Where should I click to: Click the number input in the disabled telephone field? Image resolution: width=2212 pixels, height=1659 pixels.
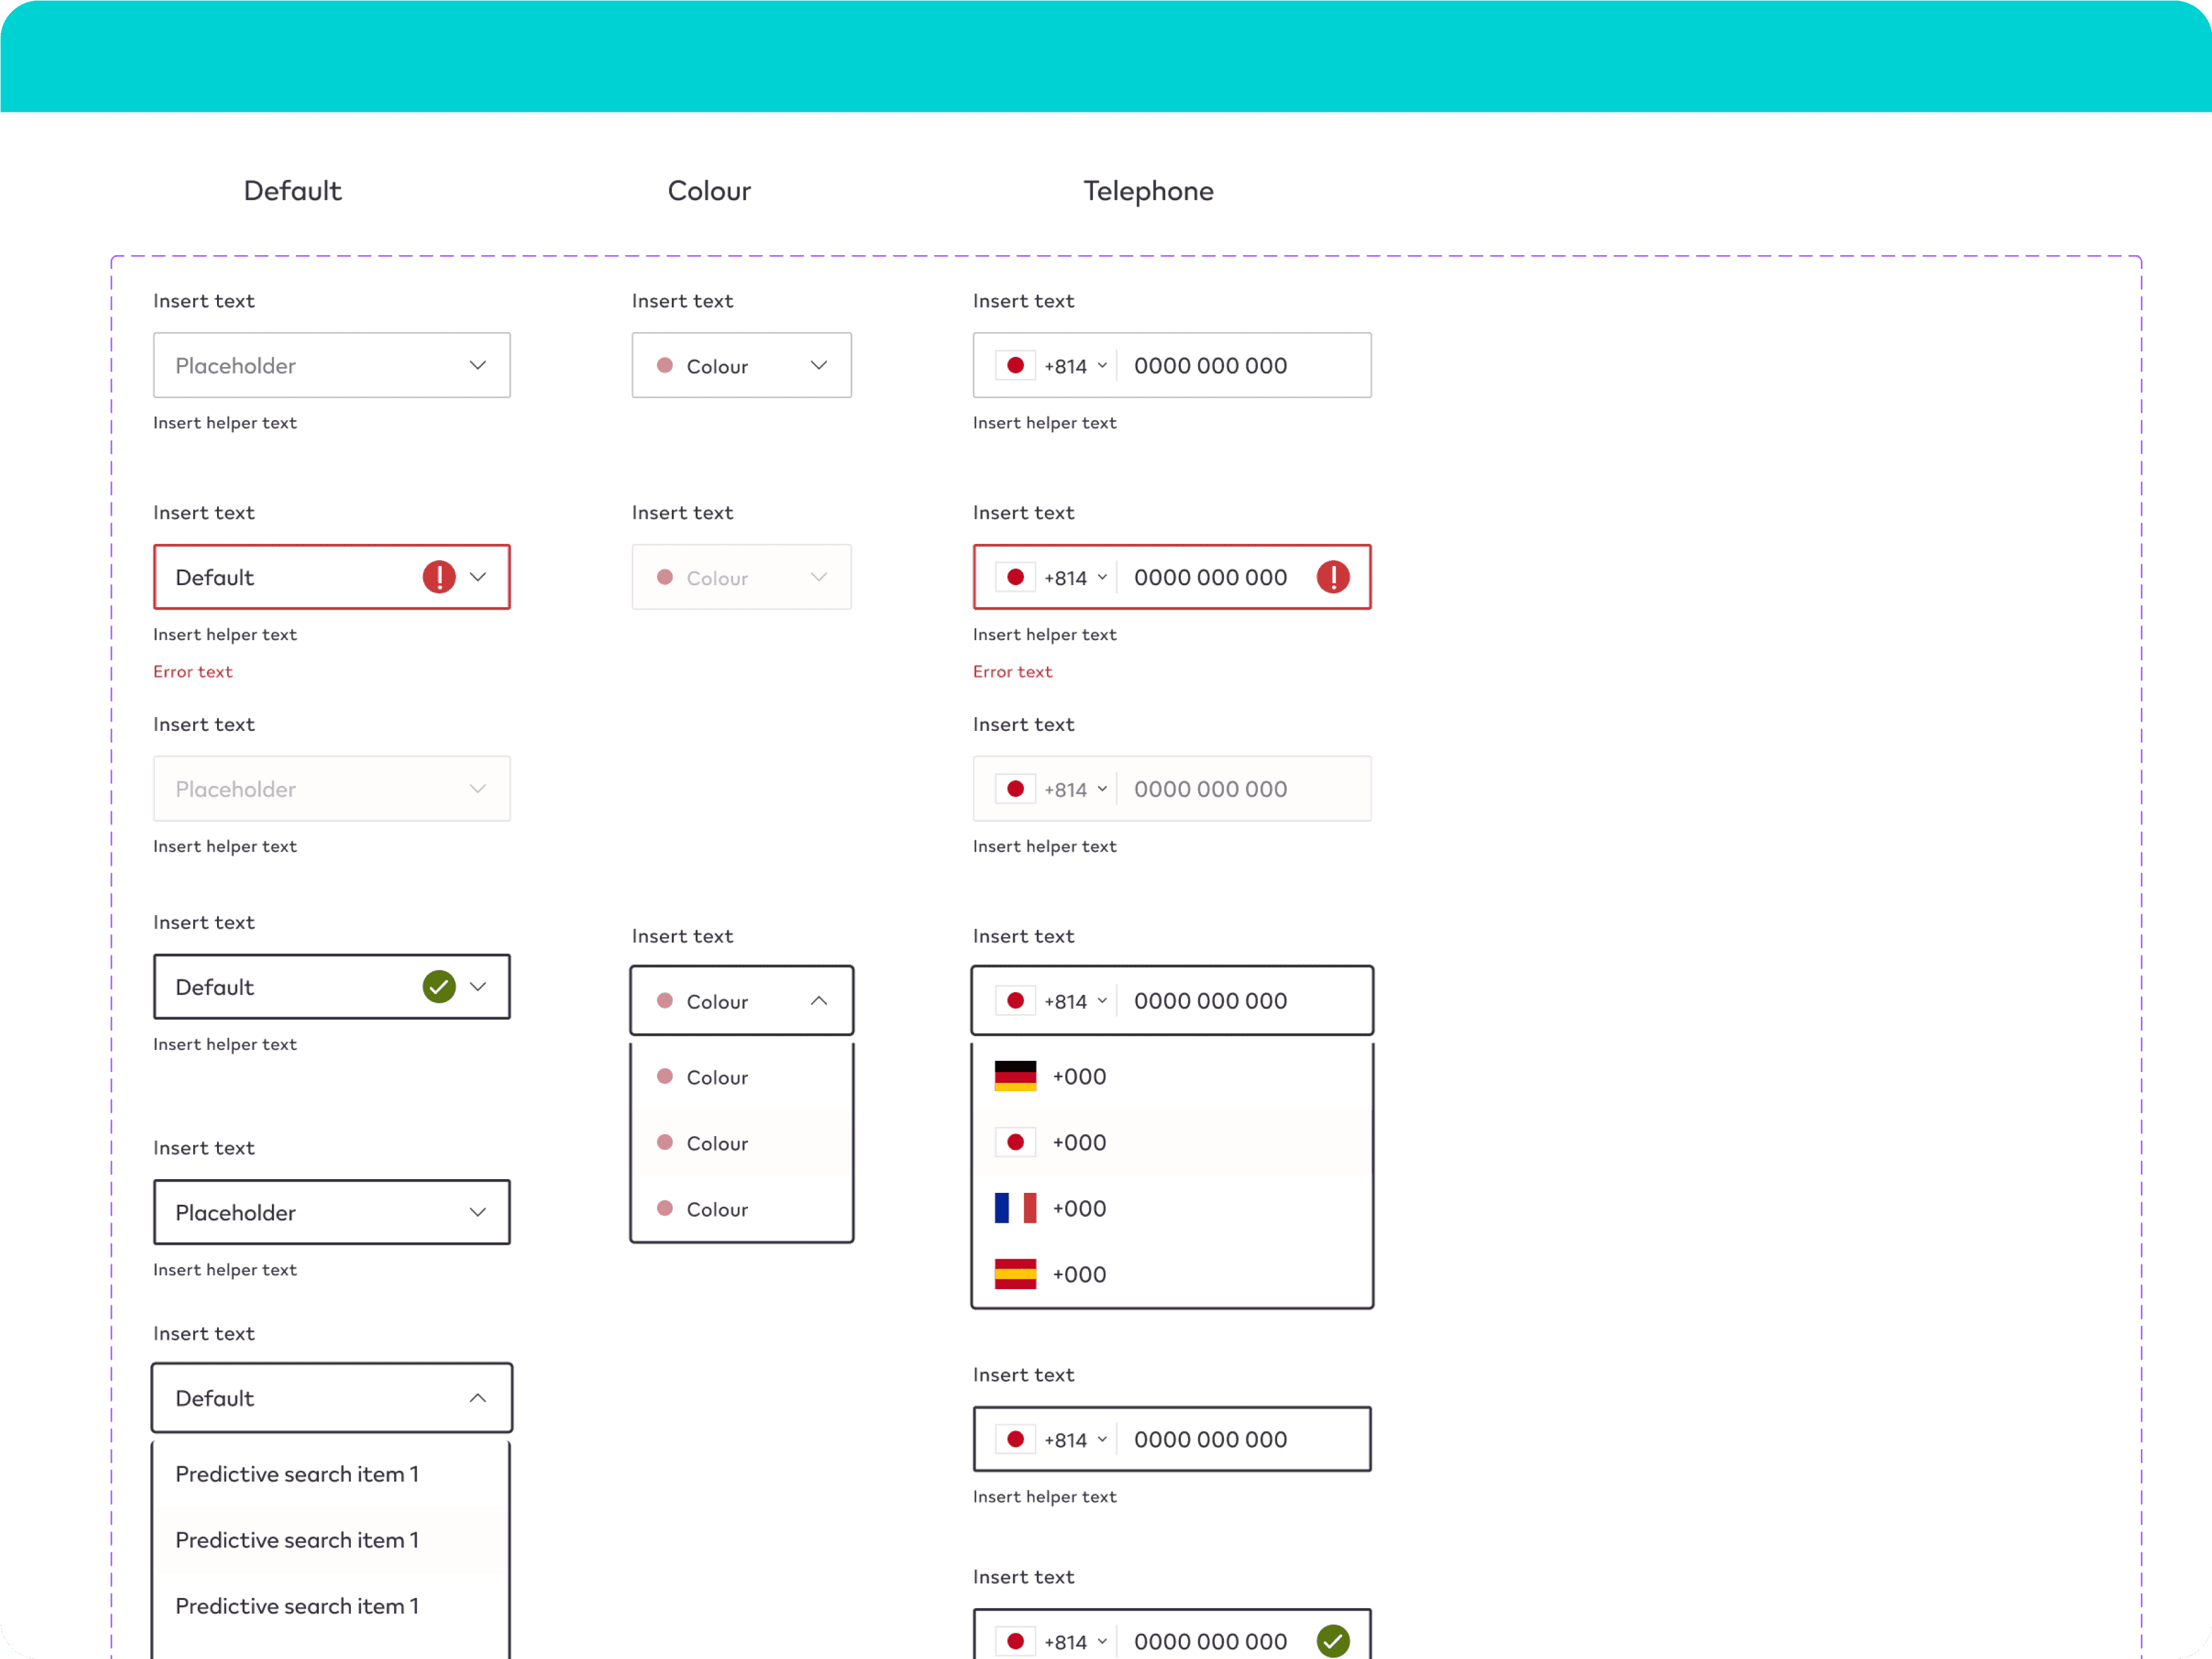1210,789
